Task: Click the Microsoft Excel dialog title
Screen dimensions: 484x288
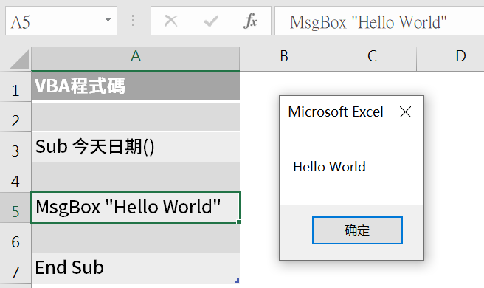Action: (336, 112)
